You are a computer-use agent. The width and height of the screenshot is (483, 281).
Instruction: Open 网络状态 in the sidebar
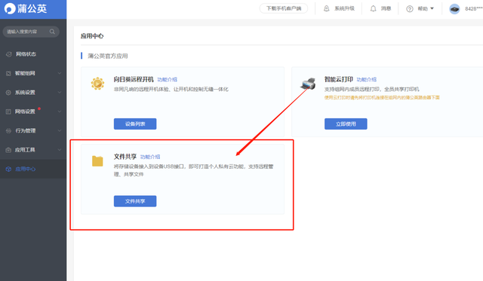(x=33, y=54)
